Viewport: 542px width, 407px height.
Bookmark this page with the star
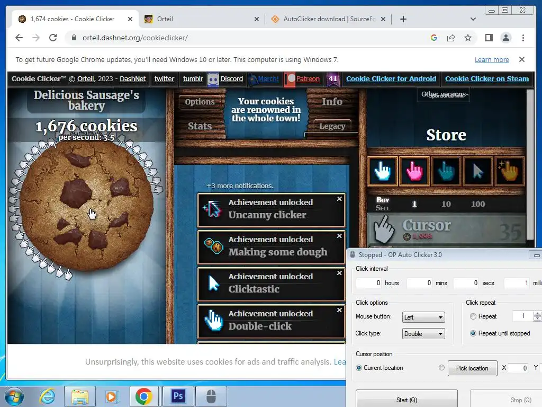point(468,38)
